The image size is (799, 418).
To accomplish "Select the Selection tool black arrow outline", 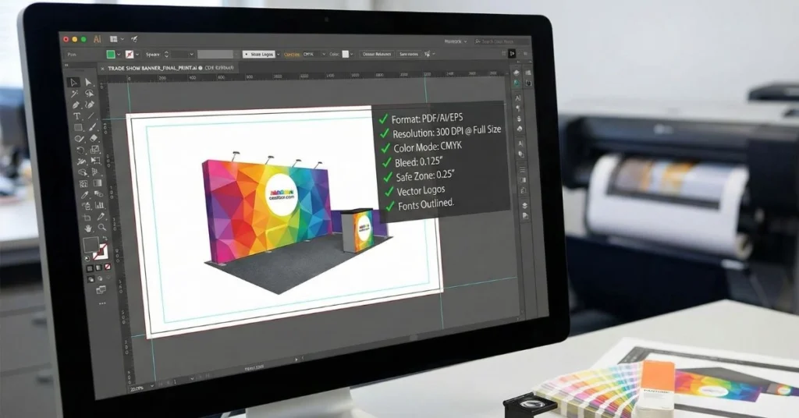I will tap(74, 83).
